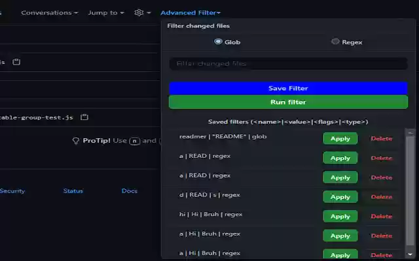The width and height of the screenshot is (419, 261).
Task: Delete the second 'a | READ | regex' filter
Action: pyautogui.click(x=382, y=177)
